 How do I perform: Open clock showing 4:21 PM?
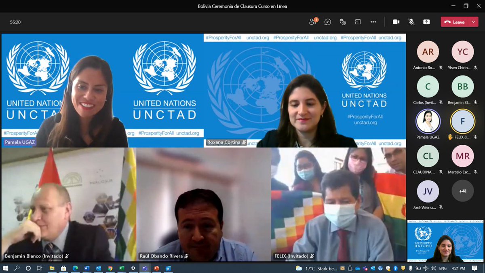(x=458, y=268)
